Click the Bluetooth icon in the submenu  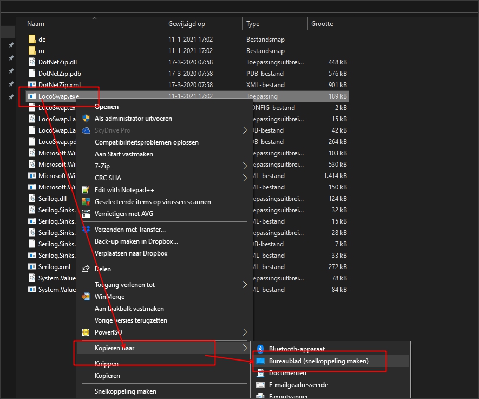(x=260, y=349)
